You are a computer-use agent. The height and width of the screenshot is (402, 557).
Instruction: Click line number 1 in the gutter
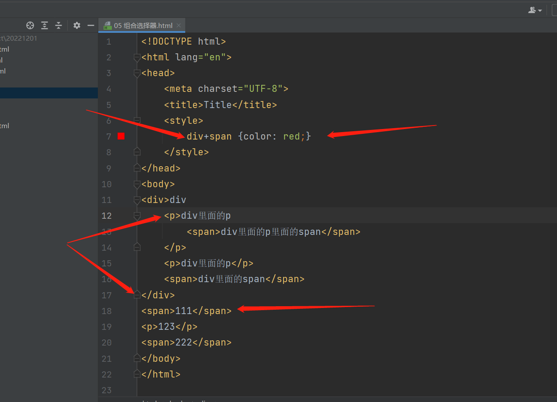(x=109, y=42)
